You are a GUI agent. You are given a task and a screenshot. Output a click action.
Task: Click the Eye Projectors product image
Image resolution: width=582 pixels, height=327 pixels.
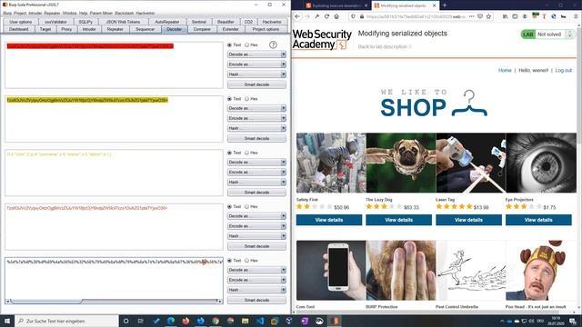click(x=541, y=163)
